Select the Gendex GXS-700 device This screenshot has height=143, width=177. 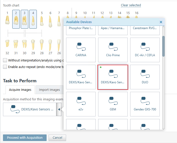tap(145, 104)
